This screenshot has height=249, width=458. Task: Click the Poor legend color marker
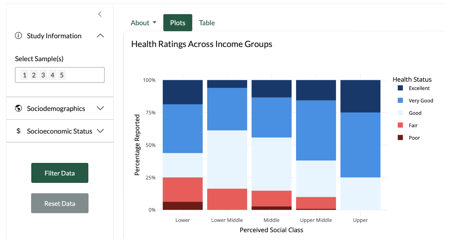399,138
